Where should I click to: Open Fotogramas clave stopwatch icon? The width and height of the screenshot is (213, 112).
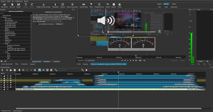[99, 5]
